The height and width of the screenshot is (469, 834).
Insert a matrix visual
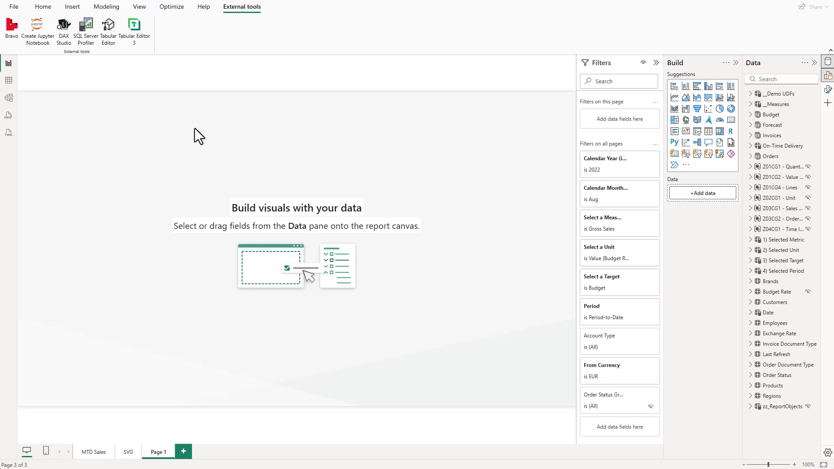[720, 131]
